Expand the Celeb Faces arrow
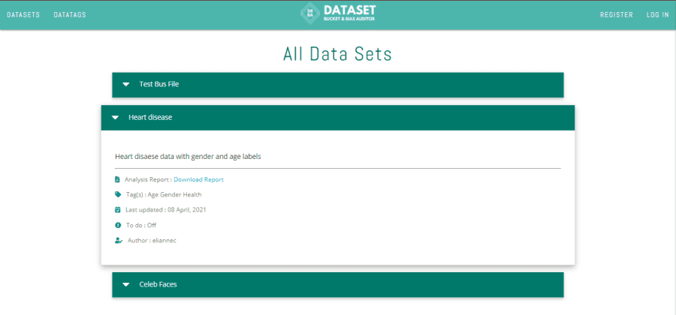Screen dimensions: 676x315 click(x=126, y=284)
